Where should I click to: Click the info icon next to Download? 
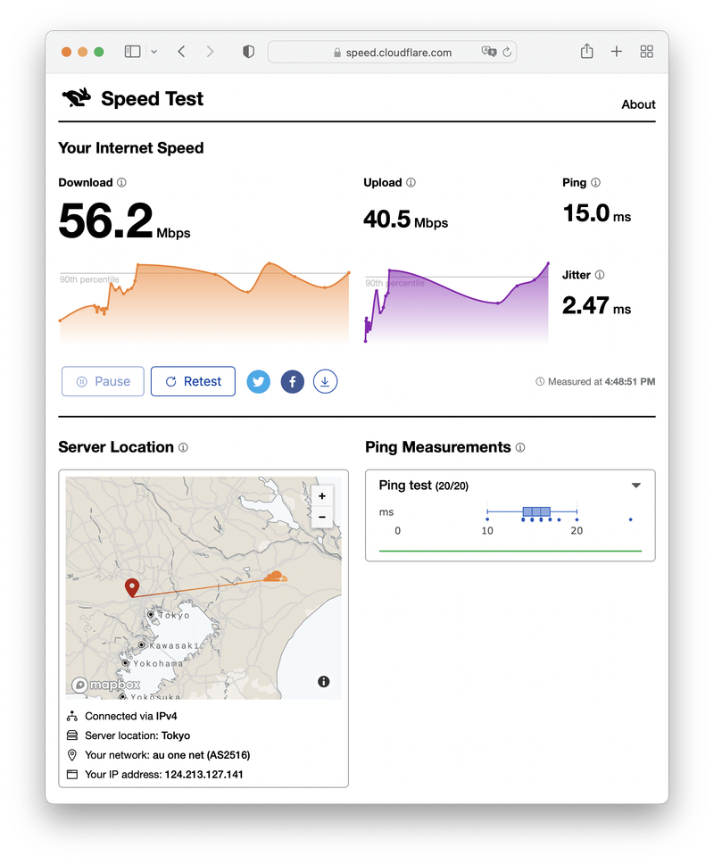click(x=122, y=183)
